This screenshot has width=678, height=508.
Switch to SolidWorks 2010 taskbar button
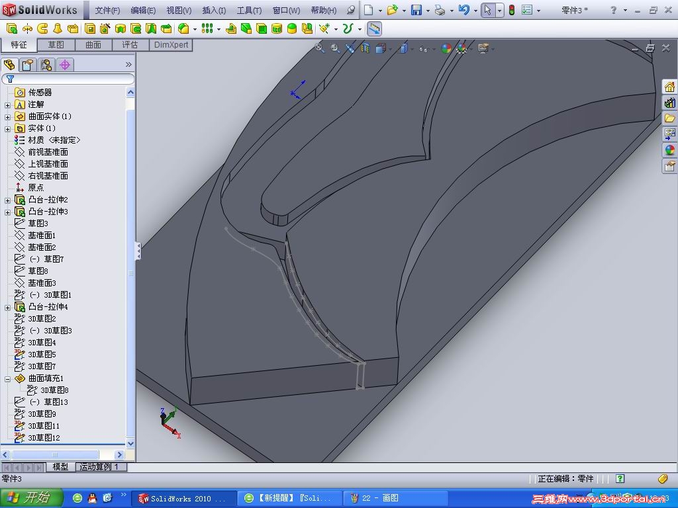pos(183,499)
